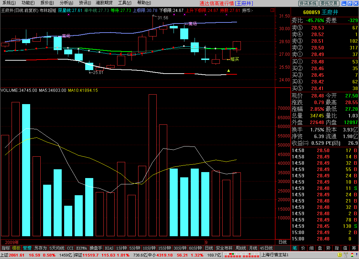Viewport: 359px width, 259px height.
Task: Click 上海行情主站1 server status
Action: pos(275,255)
